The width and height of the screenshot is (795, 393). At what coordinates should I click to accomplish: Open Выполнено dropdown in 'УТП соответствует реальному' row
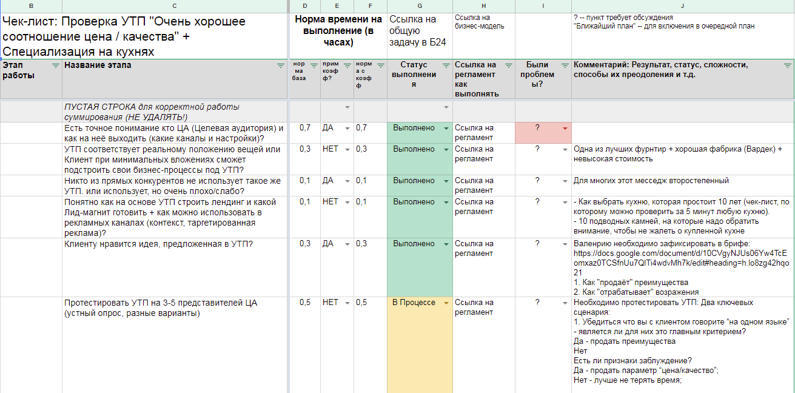pyautogui.click(x=446, y=150)
